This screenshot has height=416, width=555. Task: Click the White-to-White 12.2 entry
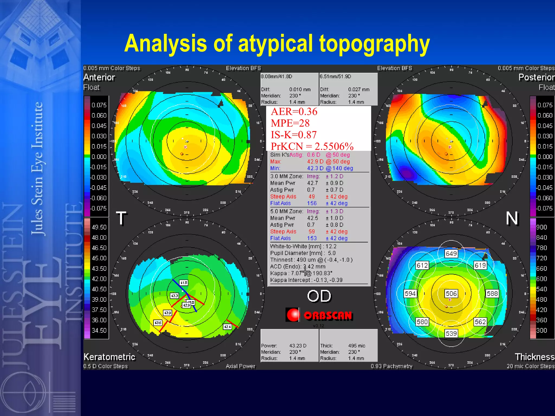click(x=303, y=246)
